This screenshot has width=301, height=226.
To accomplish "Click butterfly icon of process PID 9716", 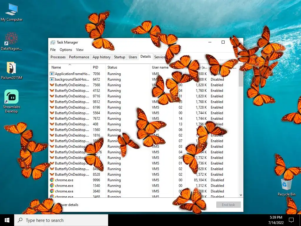I will tap(52, 96).
